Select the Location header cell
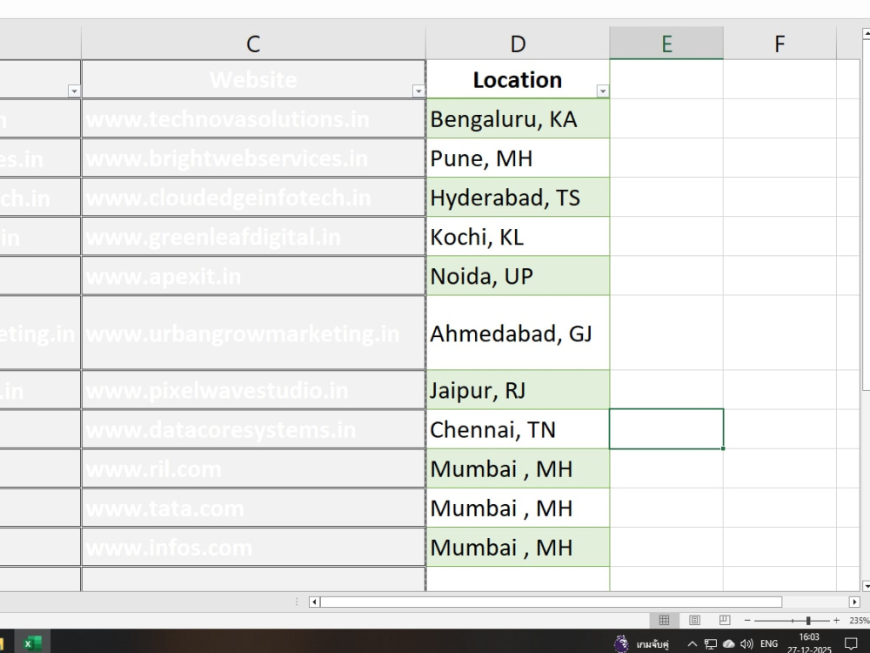 (518, 79)
